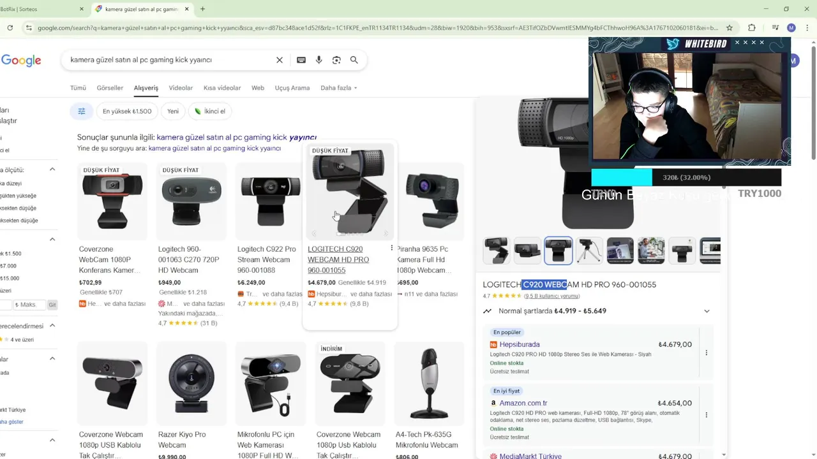
Task: Open a new browser tab with plus icon
Action: tap(202, 9)
